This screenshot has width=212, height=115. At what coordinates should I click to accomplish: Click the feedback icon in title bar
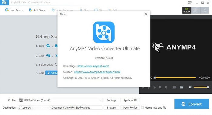pyautogui.click(x=190, y=2)
